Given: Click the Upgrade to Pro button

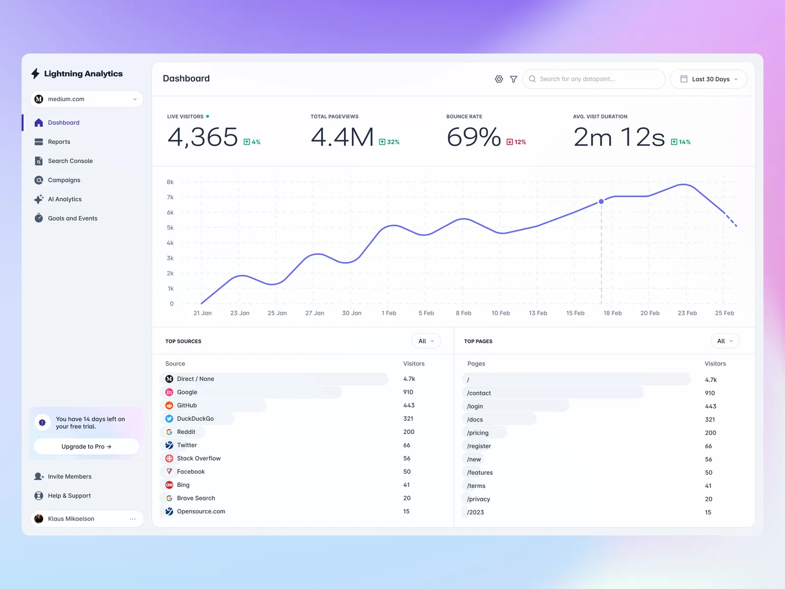Looking at the screenshot, I should pos(86,447).
